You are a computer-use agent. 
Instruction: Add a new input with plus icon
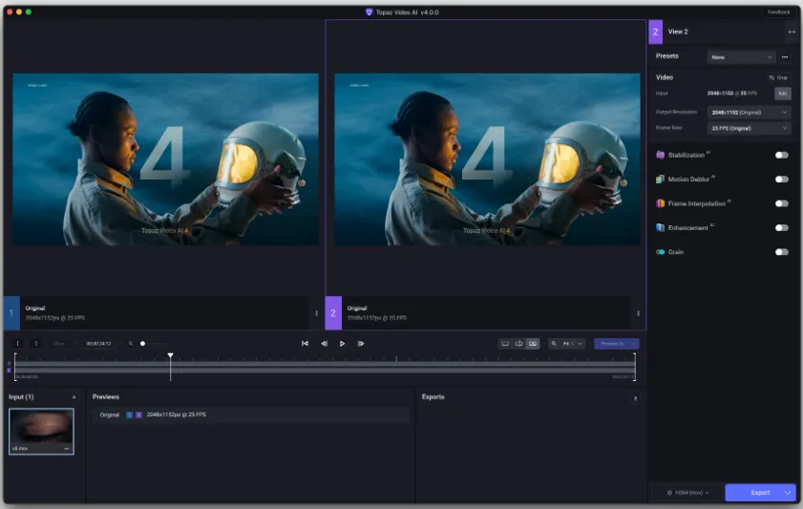74,397
